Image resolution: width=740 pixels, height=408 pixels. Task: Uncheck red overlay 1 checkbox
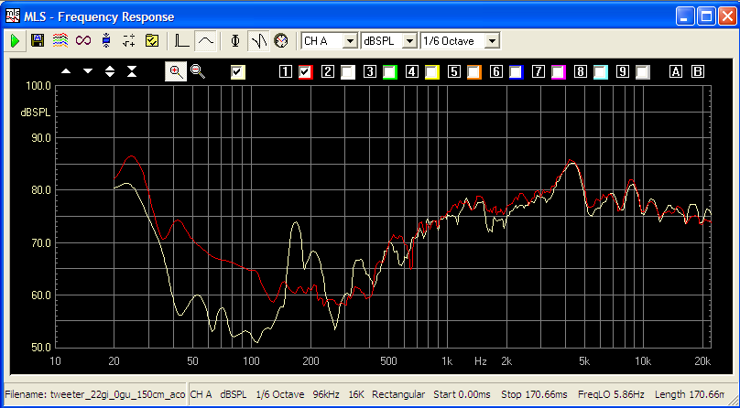[306, 72]
